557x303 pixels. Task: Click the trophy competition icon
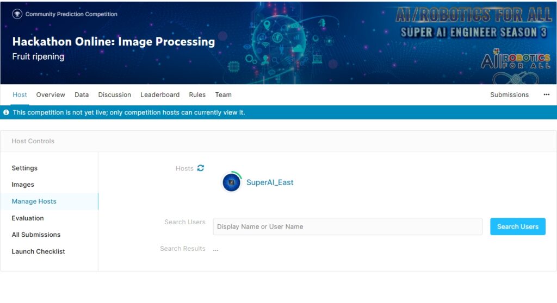click(x=17, y=14)
